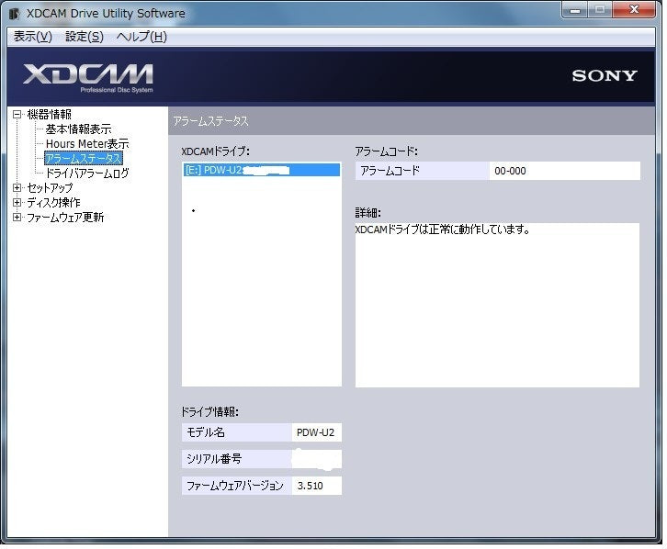The image size is (667, 549).
Task: Select 基本情報表示 in the tree
Action: pos(78,129)
